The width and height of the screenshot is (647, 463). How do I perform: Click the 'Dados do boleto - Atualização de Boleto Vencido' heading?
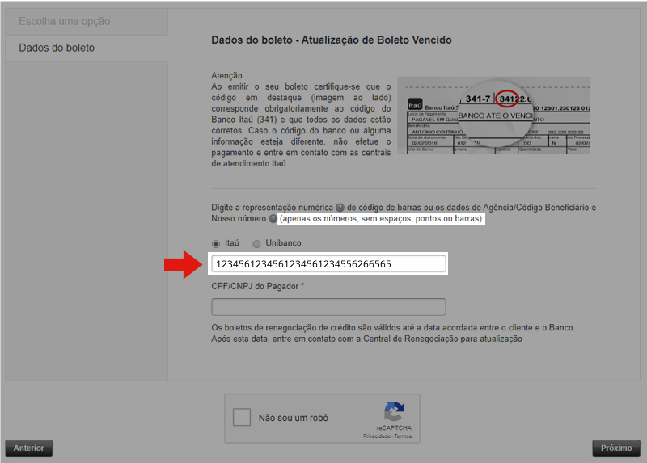[x=332, y=40]
